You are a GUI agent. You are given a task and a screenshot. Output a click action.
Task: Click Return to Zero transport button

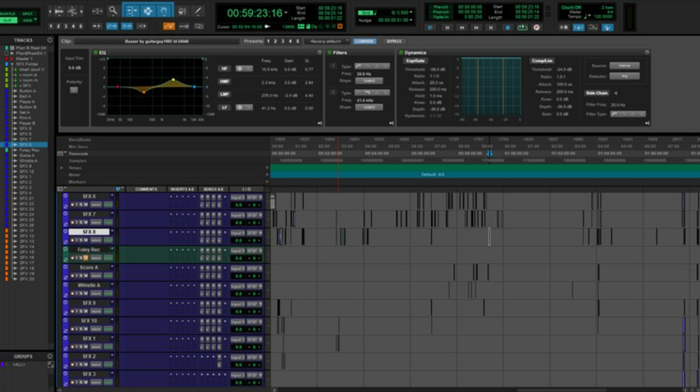[446, 28]
